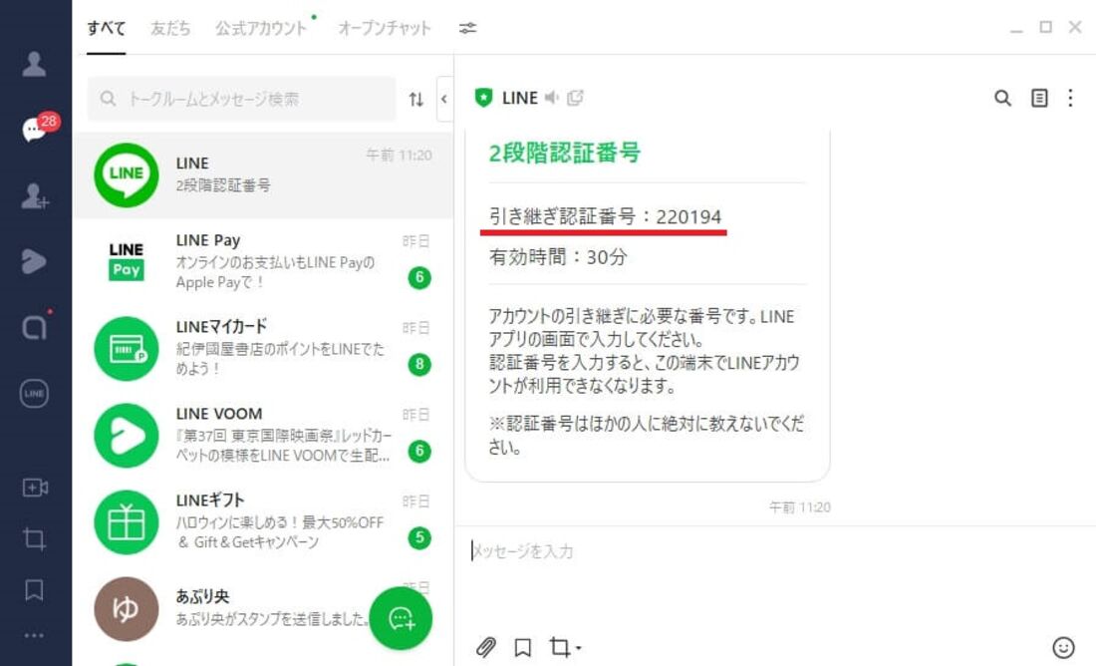The width and height of the screenshot is (1096, 666).
Task: Start a meeting from the sidebar
Action: [34, 488]
